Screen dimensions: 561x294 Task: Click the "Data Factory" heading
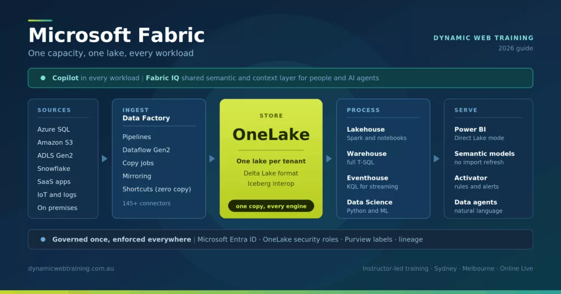(x=146, y=118)
